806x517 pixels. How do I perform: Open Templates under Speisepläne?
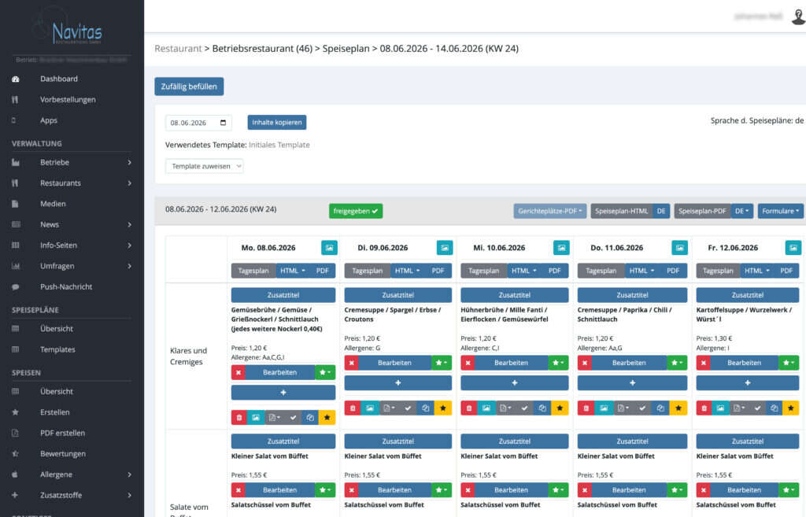click(57, 349)
